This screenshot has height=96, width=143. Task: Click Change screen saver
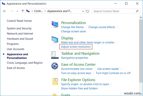coord(74,31)
